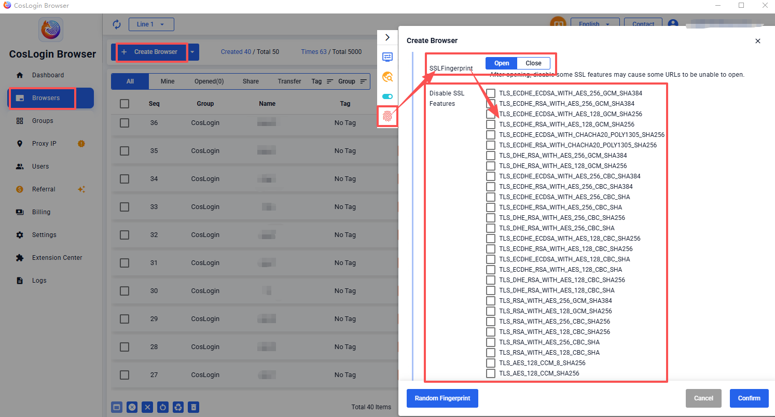The width and height of the screenshot is (775, 417).
Task: Check TLS_DHE_RSA_WITH_AES_128_CBC_SHA cipher
Action: 491,290
